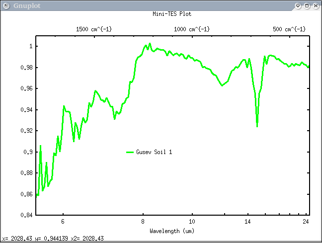Click the Gusev Soil 1 legend label

click(x=154, y=152)
